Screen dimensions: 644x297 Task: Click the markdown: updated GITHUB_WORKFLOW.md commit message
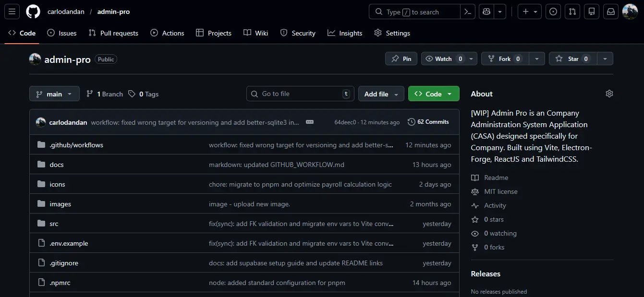(277, 165)
